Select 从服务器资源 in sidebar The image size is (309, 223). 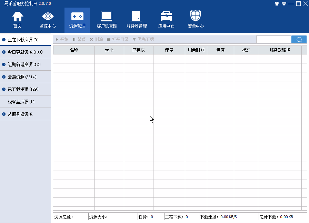[25, 114]
